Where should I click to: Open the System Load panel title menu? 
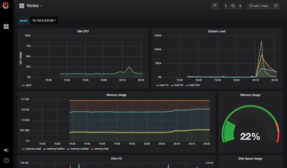coord(216,31)
